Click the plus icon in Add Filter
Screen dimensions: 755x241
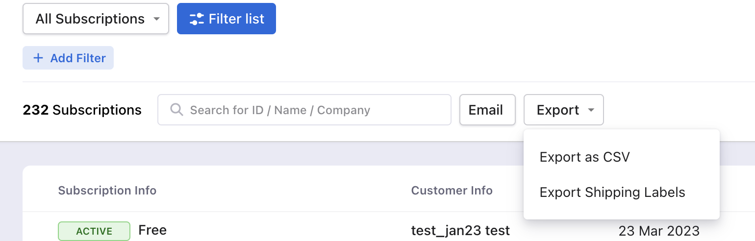(38, 58)
